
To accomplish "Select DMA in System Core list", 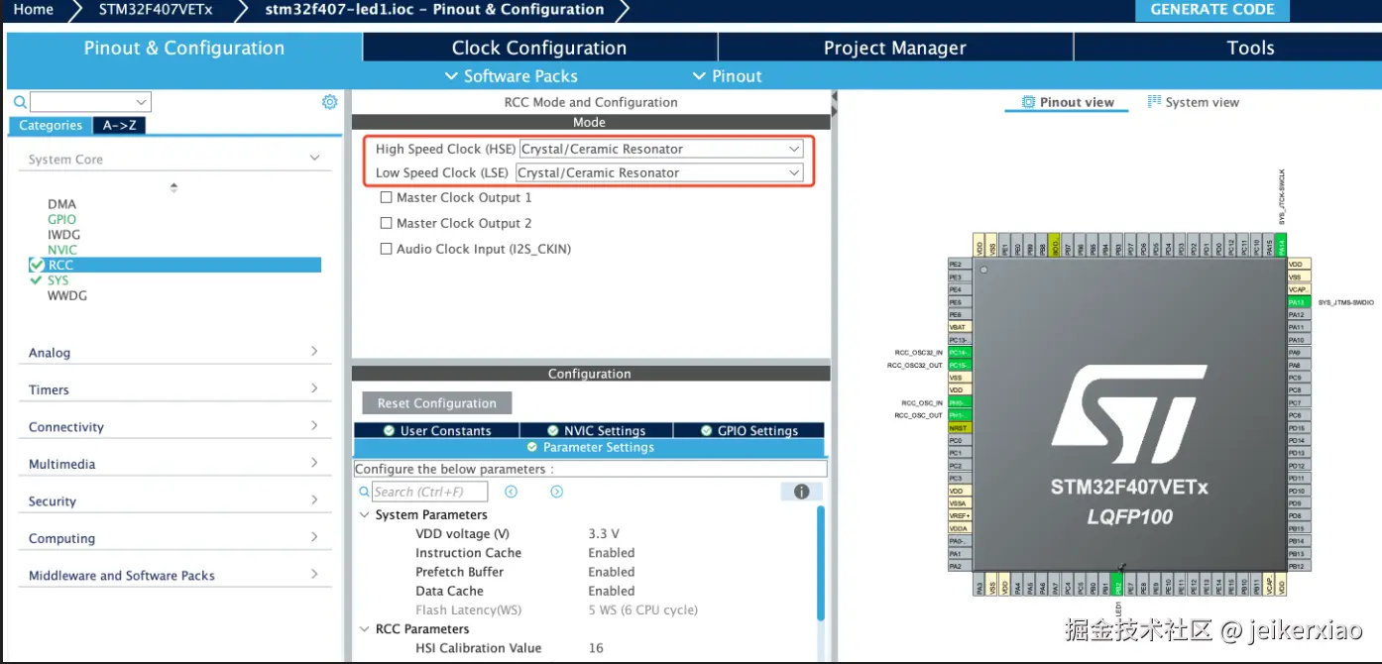I will (61, 204).
